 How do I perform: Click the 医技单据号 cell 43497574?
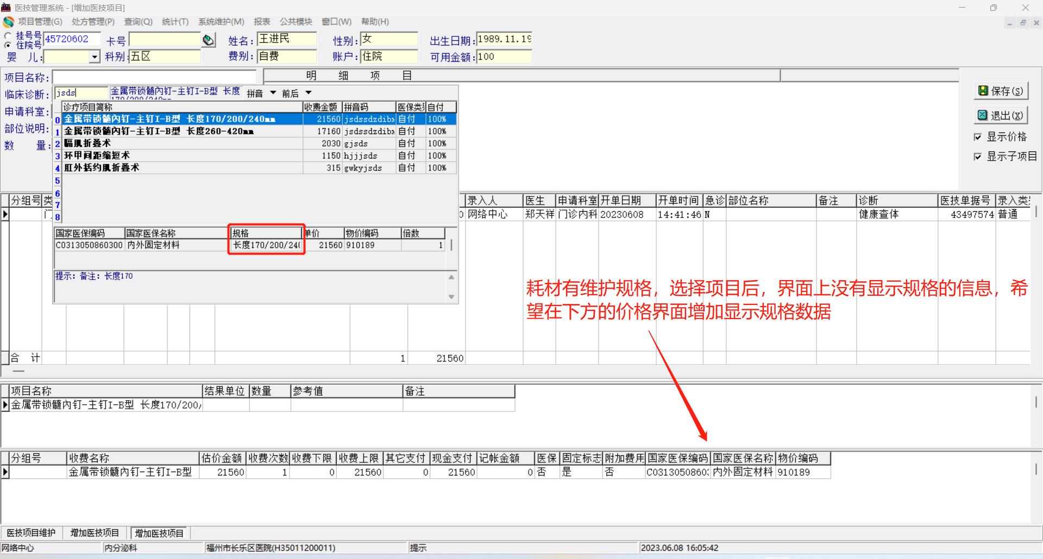(x=966, y=214)
